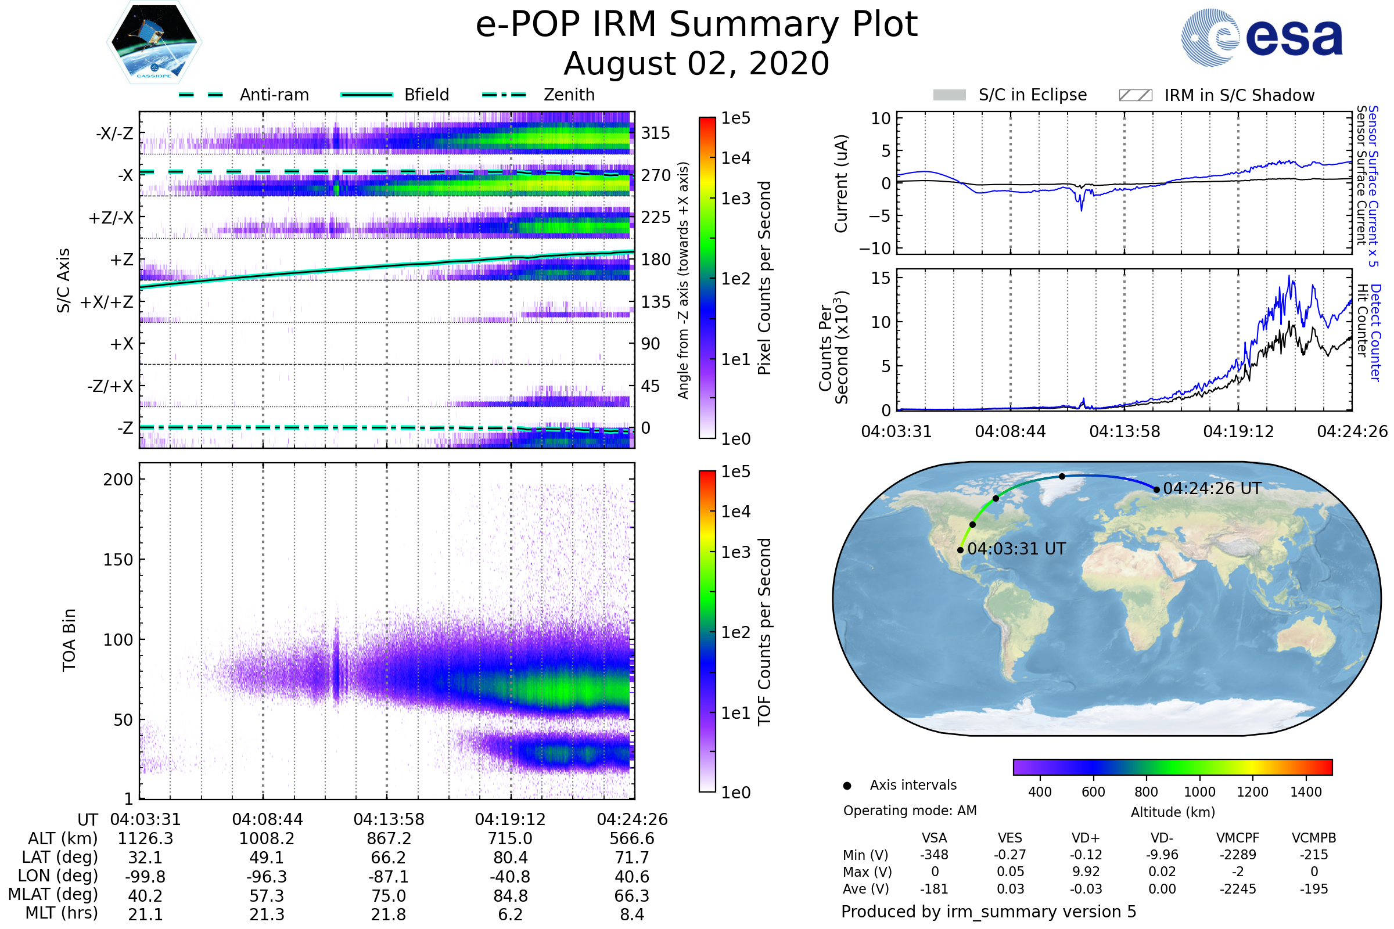Click the Pixel Counts per Second colorbar
The height and width of the screenshot is (929, 1394).
707,278
